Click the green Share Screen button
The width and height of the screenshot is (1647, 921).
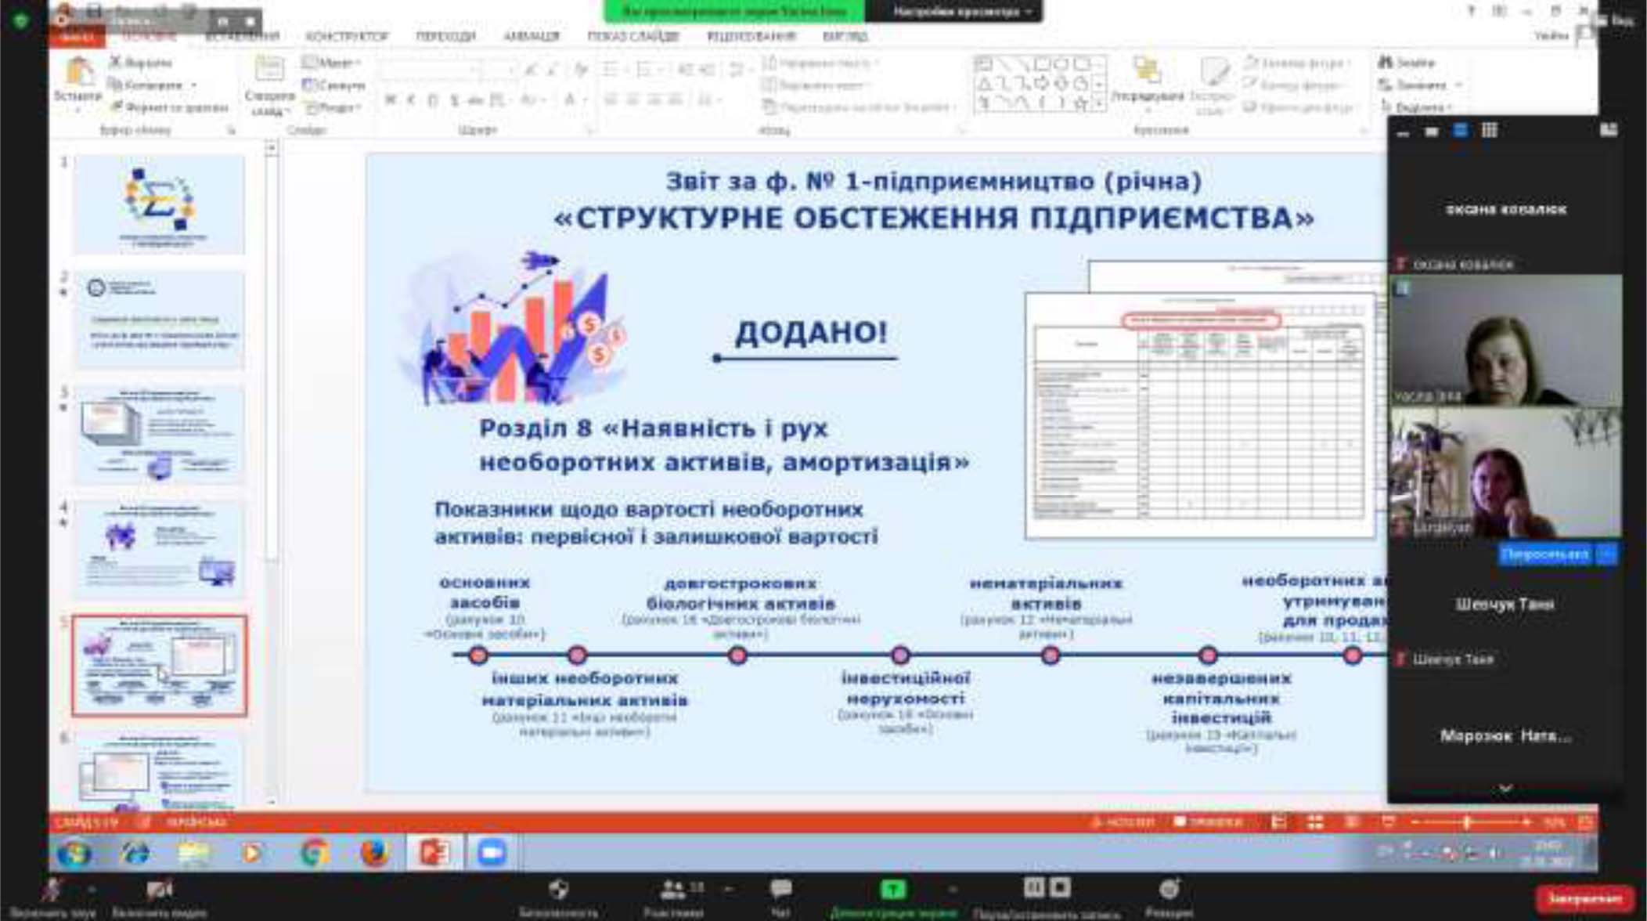click(892, 890)
